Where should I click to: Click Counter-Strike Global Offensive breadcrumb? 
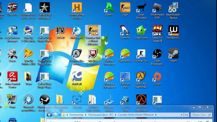click(x=136, y=115)
